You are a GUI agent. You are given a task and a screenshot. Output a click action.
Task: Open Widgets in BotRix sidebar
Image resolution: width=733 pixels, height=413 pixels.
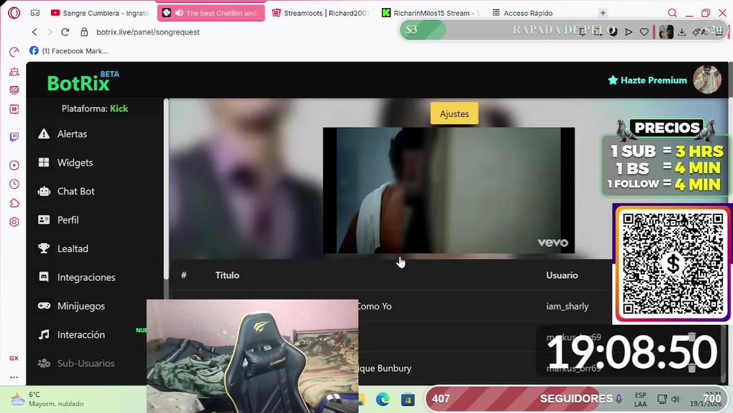click(75, 162)
